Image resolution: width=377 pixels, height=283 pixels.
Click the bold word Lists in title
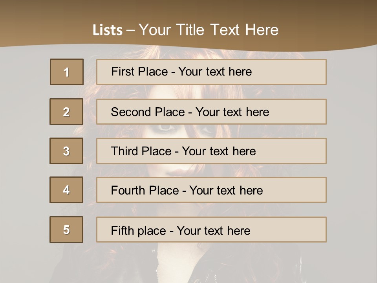point(108,30)
